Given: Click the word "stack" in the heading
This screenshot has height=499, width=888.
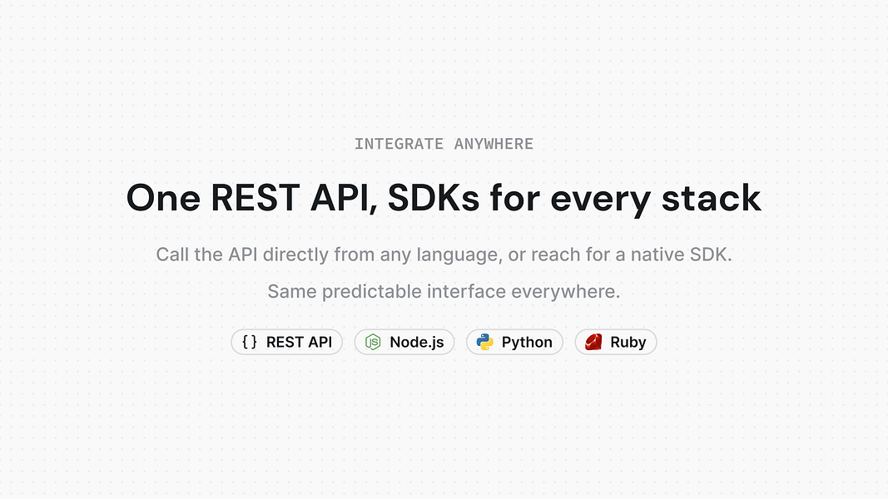Looking at the screenshot, I should (712, 198).
